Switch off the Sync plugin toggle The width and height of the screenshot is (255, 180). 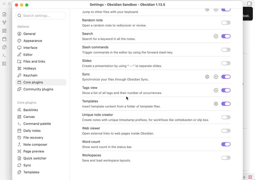(x=226, y=77)
